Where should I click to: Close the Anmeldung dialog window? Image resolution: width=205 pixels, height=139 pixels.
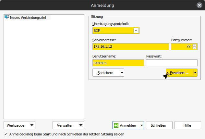pos(199,5)
